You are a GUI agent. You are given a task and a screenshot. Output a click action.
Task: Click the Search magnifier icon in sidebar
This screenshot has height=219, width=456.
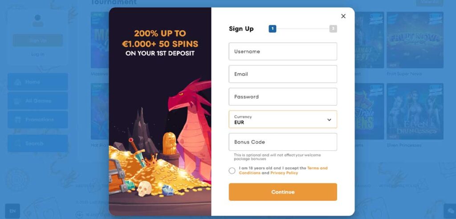pos(17,143)
